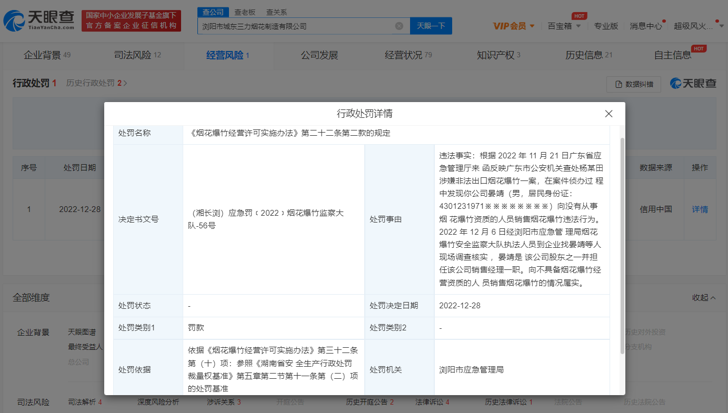This screenshot has width=728, height=413.
Task: Switch to the 历史信息 tab
Action: click(589, 55)
